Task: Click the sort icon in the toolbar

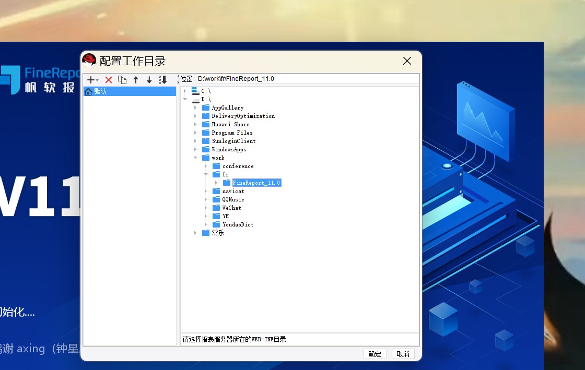Action: (x=162, y=80)
